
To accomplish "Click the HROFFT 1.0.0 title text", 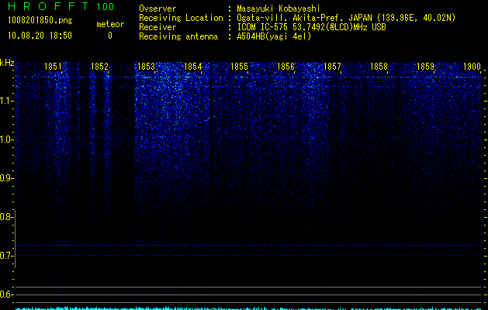I will tap(61, 6).
